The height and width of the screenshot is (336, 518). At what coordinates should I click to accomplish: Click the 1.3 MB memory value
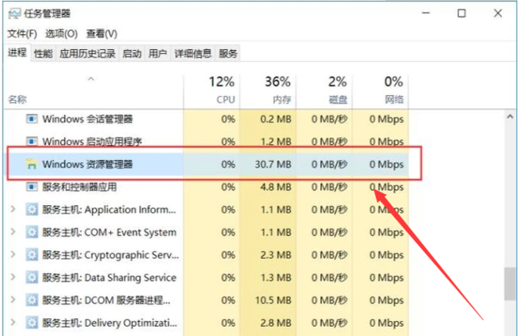tap(276, 278)
